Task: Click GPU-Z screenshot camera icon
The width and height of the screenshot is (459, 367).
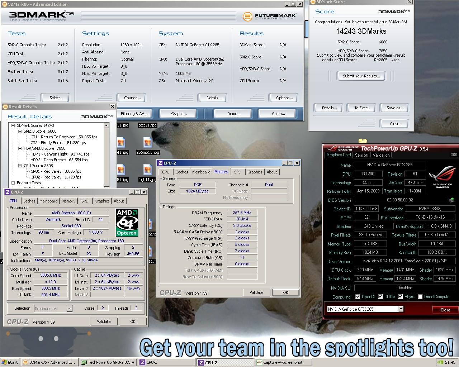Action: coord(454,154)
